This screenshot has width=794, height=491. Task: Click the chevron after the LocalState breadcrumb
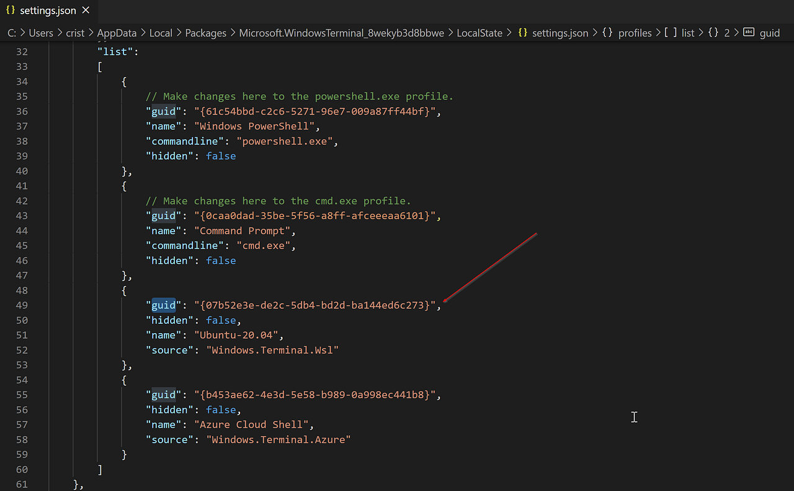(x=509, y=32)
